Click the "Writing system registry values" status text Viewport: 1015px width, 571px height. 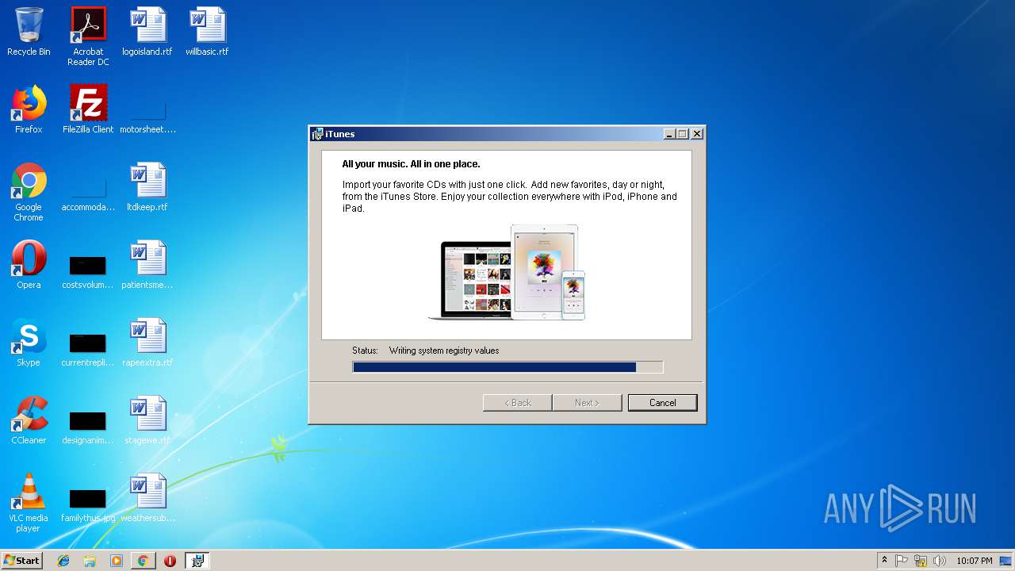click(x=444, y=351)
